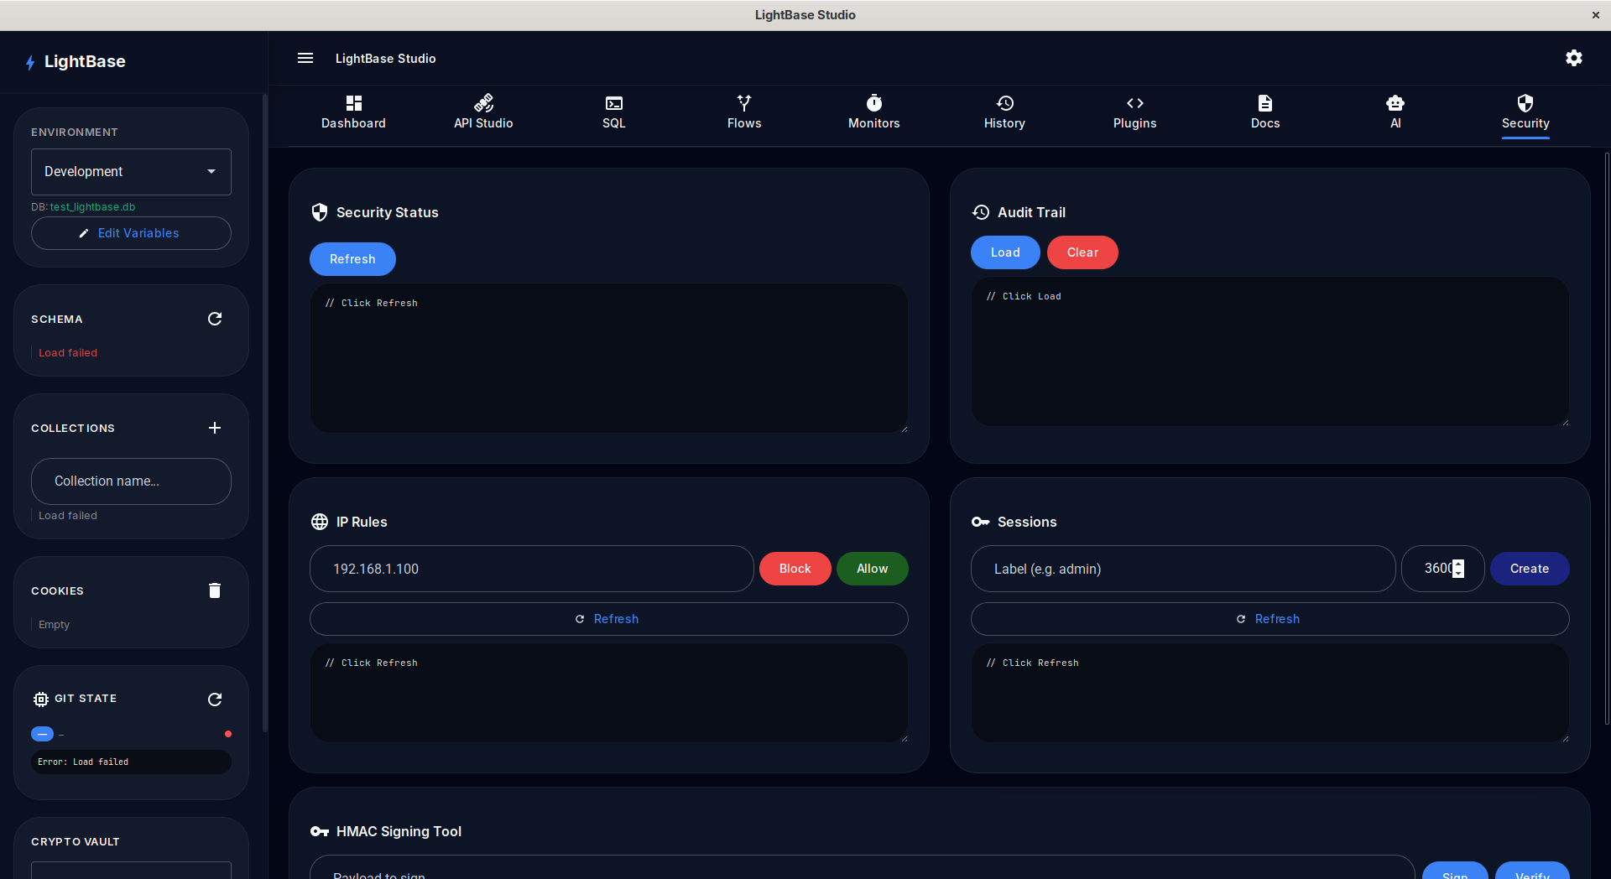1611x879 pixels.
Task: Close the LightBase Studio window
Action: [1595, 15]
